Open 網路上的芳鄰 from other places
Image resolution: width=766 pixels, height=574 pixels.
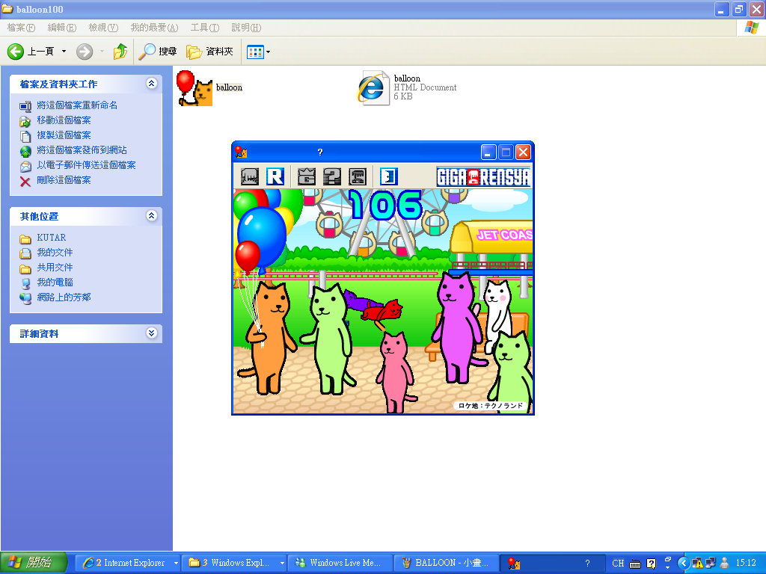(x=64, y=297)
